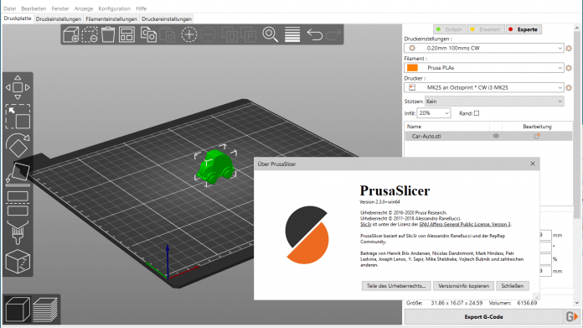Switch to sliced layers preview icon
The height and width of the screenshot is (328, 583).
pos(45,310)
